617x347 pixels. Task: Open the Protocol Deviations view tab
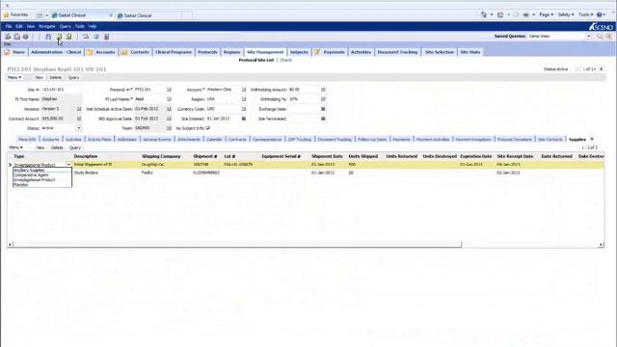514,139
